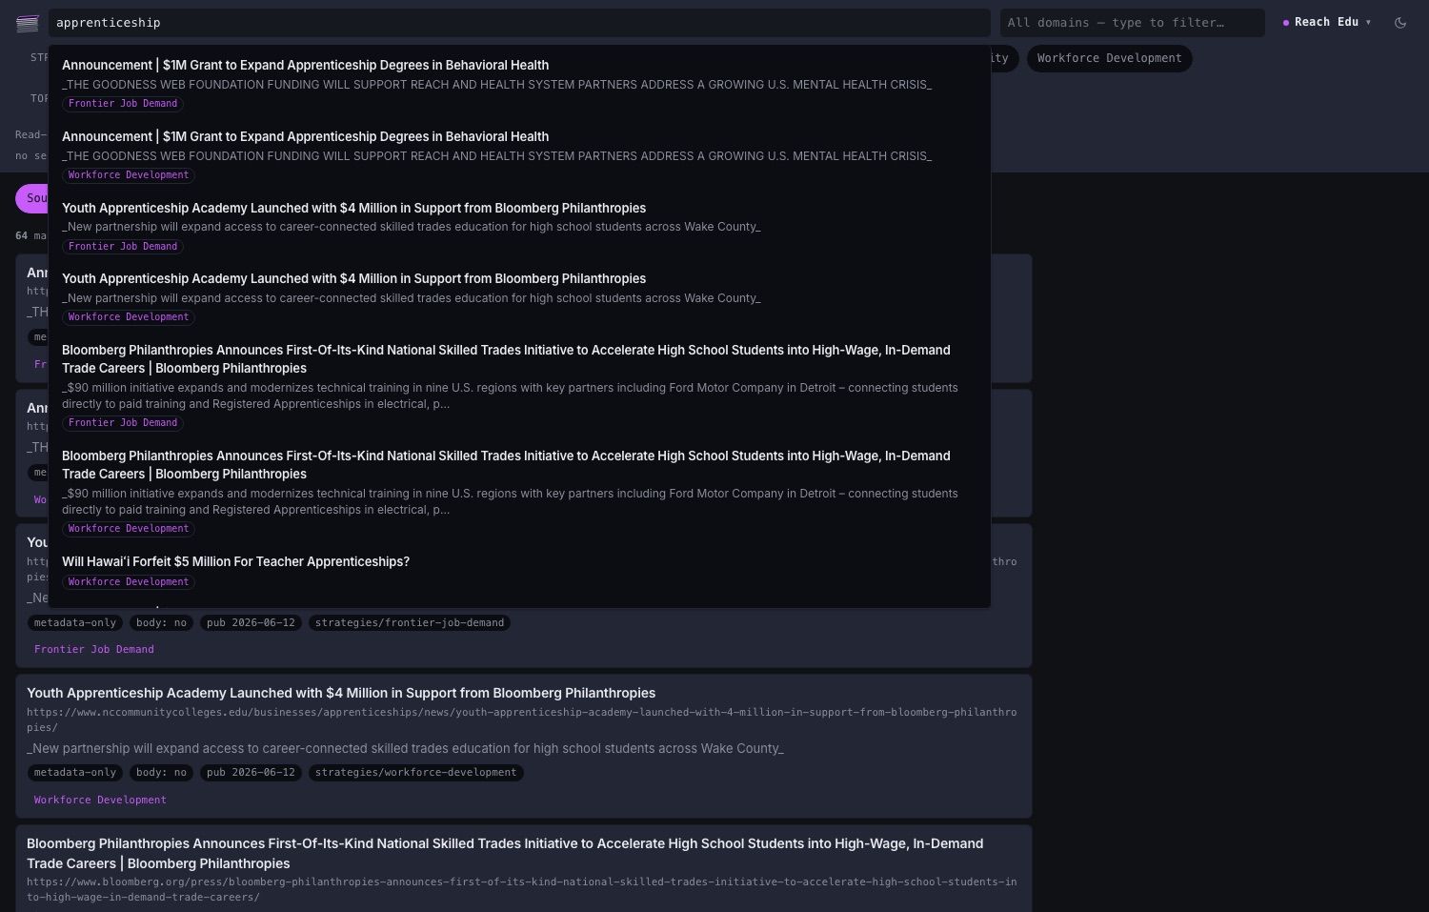This screenshot has width=1429, height=912.
Task: Follow the bloomberg.org press URL link
Action: coord(521,889)
